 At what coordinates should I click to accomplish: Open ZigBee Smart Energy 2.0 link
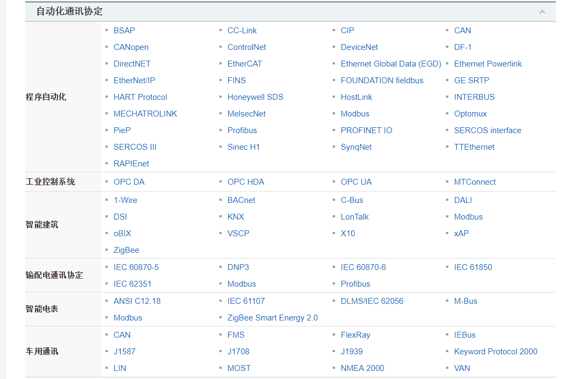click(272, 318)
